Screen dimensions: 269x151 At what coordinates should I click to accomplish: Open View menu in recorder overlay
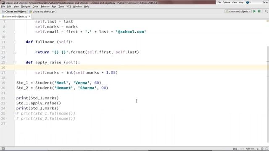[235, 3]
